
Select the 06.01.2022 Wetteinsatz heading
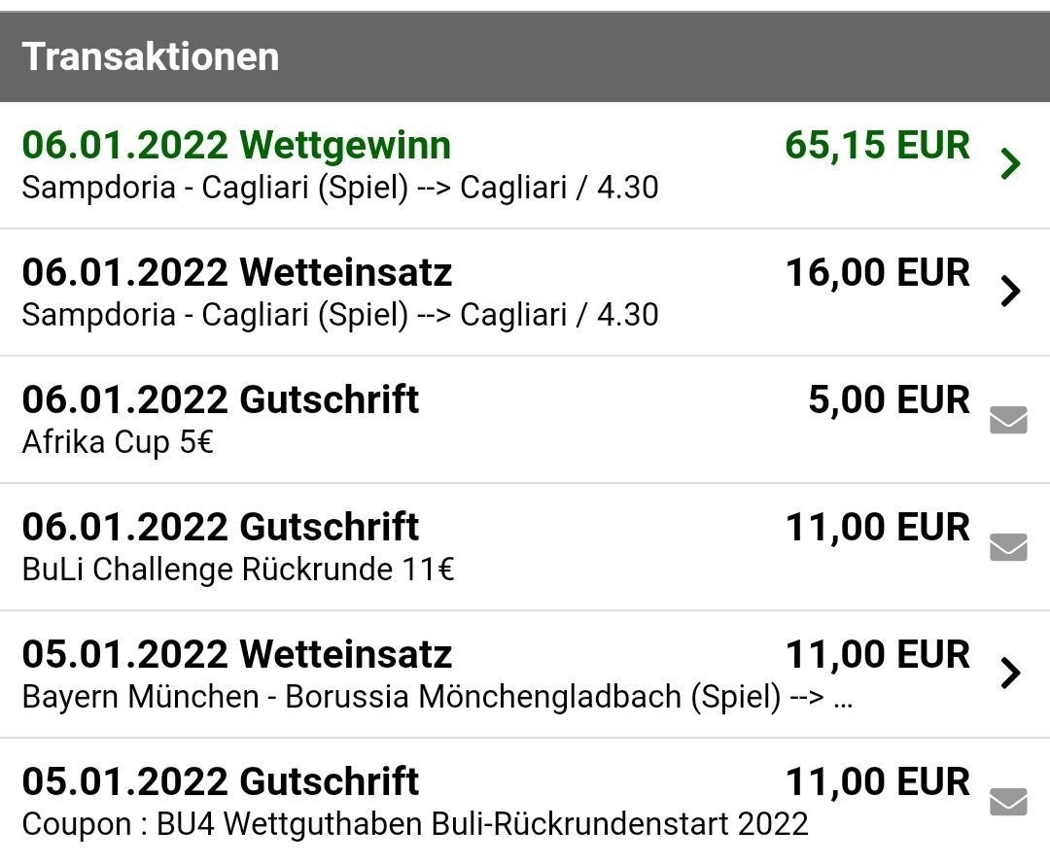coord(237,272)
